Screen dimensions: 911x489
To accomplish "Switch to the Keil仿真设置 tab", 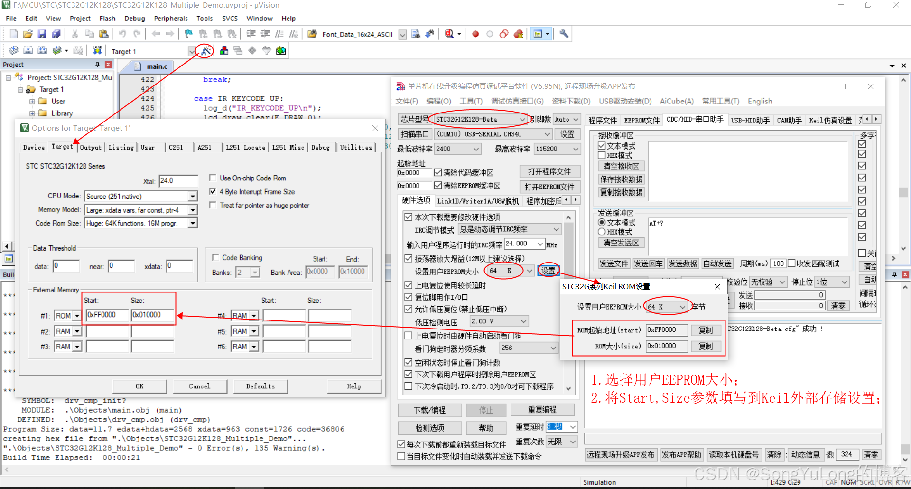I will pos(830,120).
